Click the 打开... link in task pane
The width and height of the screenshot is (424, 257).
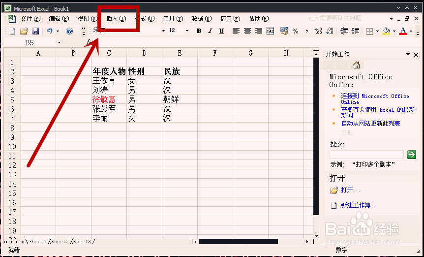point(351,190)
